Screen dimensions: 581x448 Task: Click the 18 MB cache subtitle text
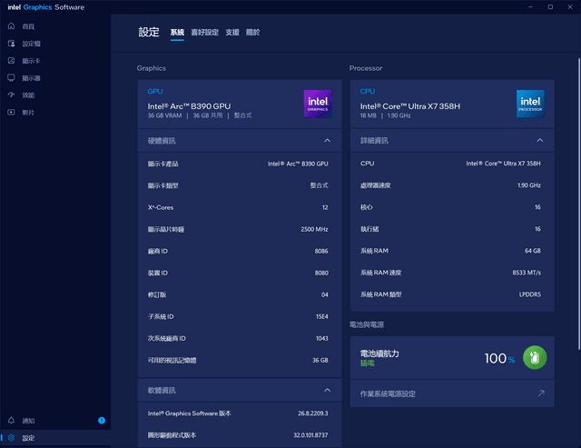click(x=368, y=115)
